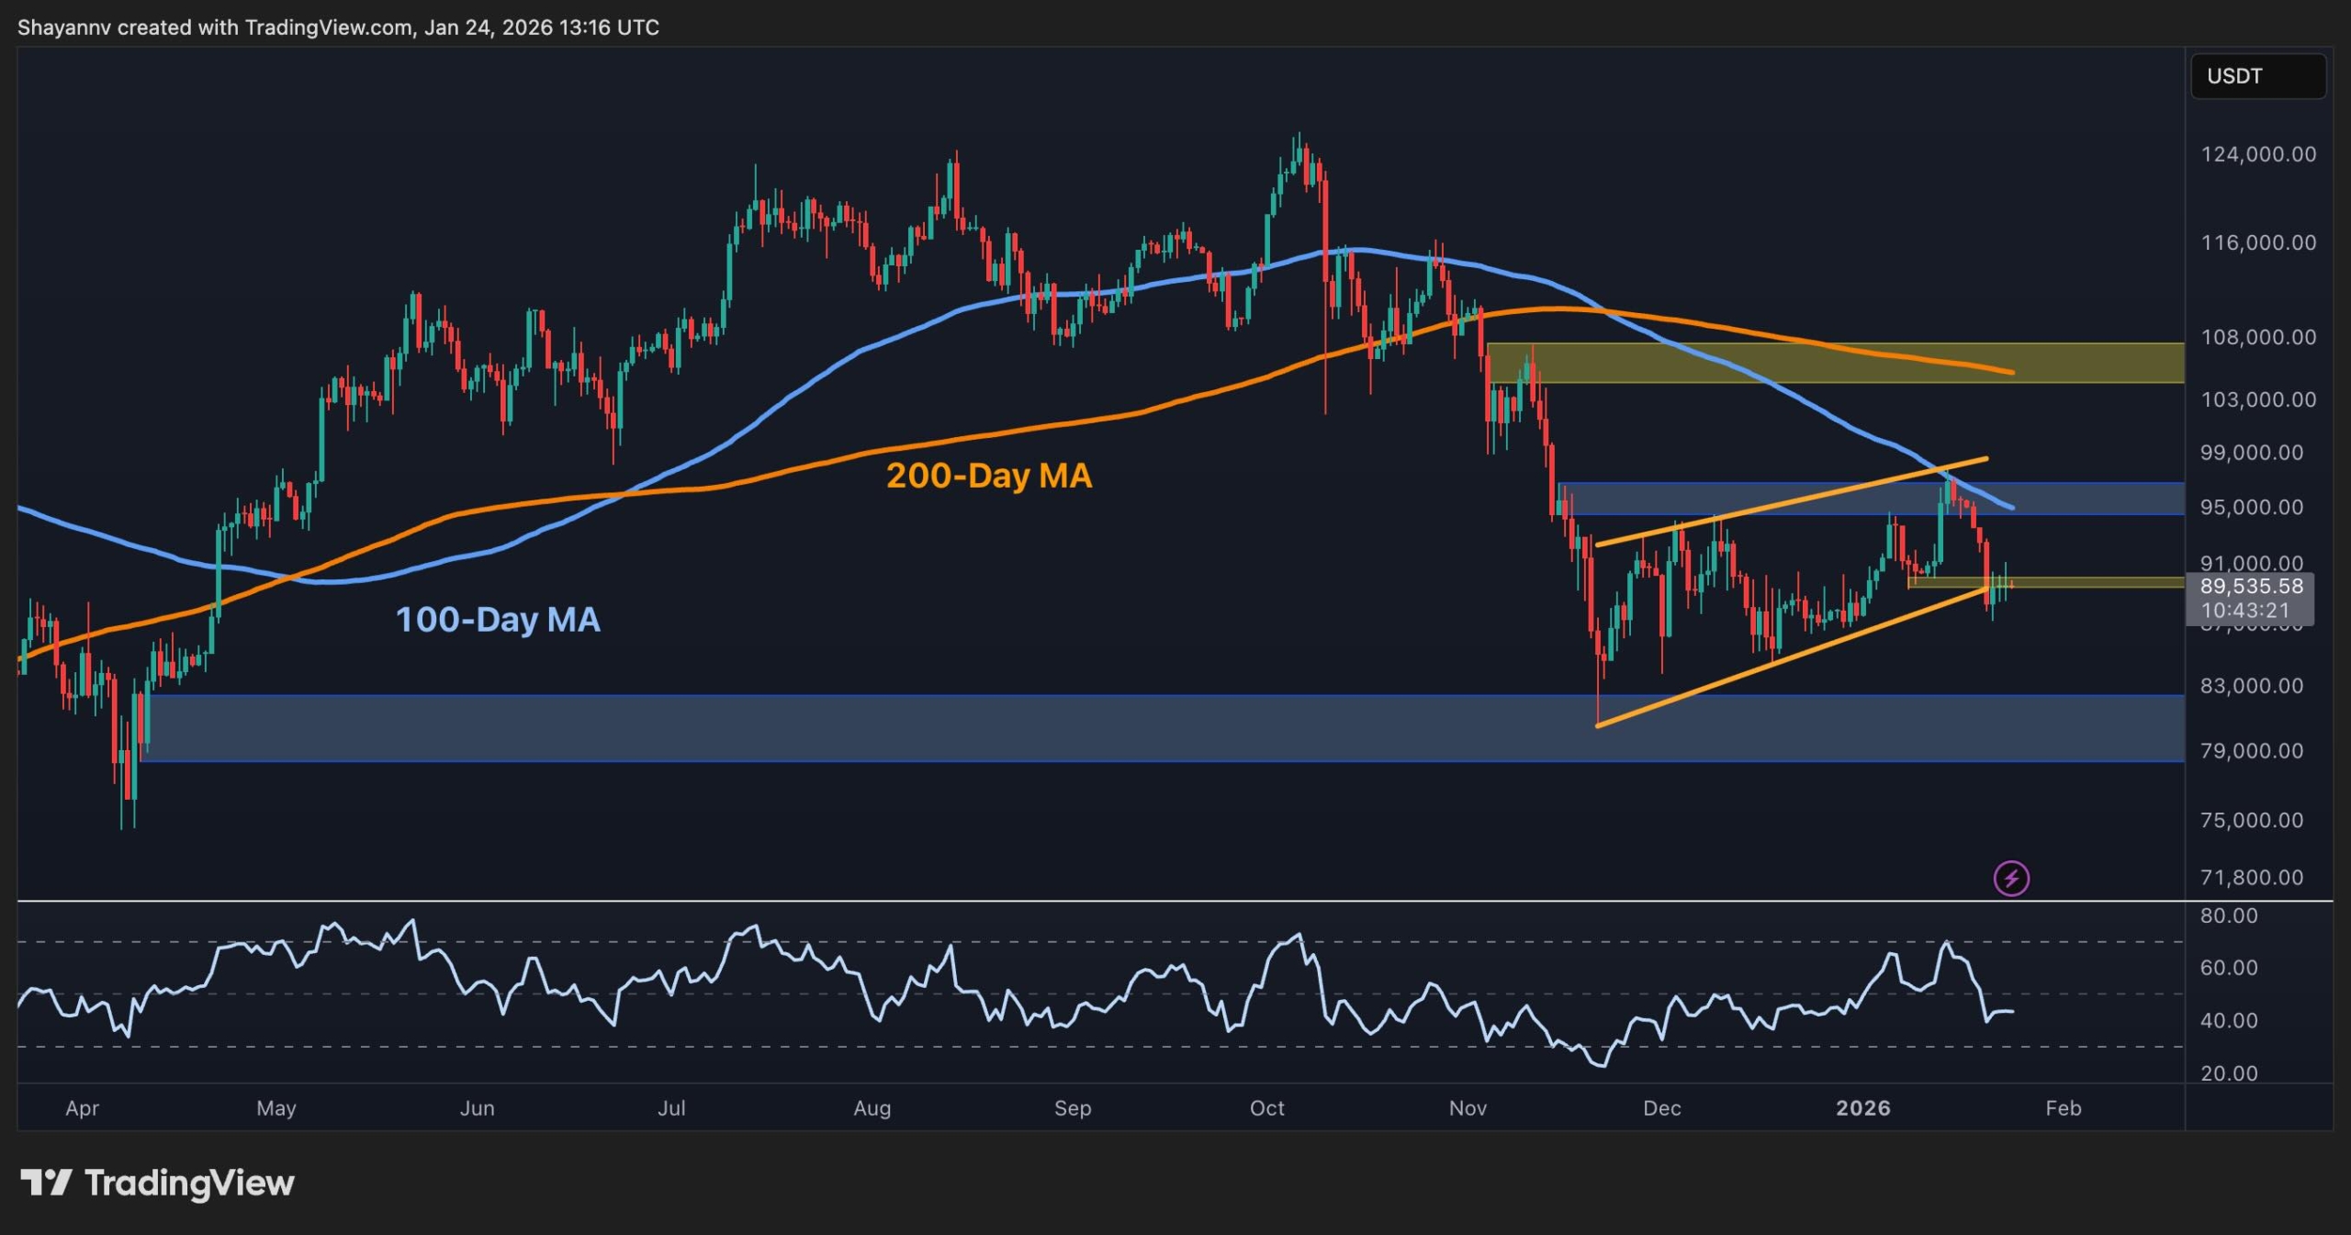
Task: Click the divider between chart and RSI panes
Action: coord(1102,902)
